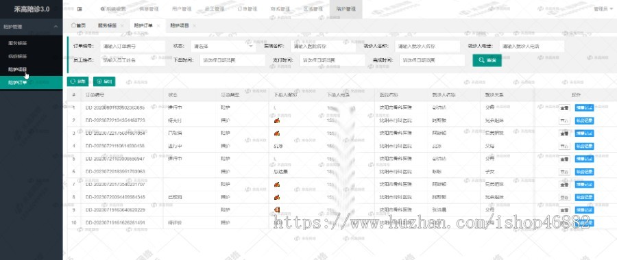Click 查看 button in row 8
This screenshot has height=260, width=617.
[564, 197]
